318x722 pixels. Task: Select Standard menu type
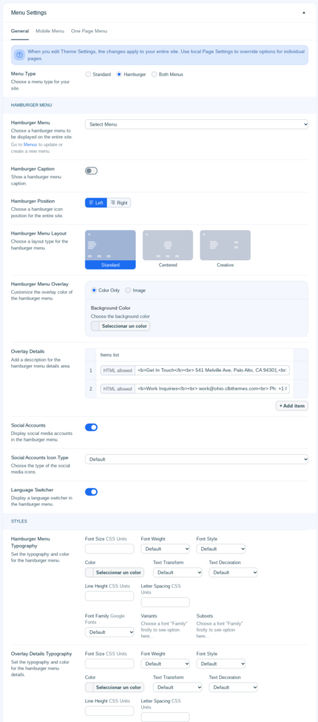tap(88, 74)
